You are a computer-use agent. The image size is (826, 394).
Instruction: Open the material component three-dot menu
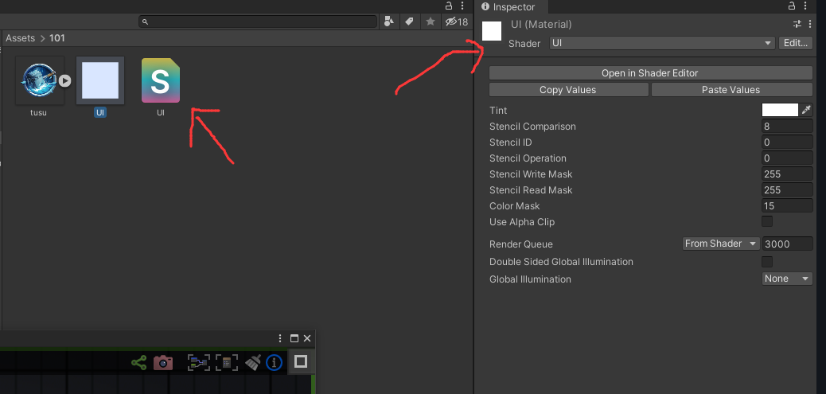(809, 24)
